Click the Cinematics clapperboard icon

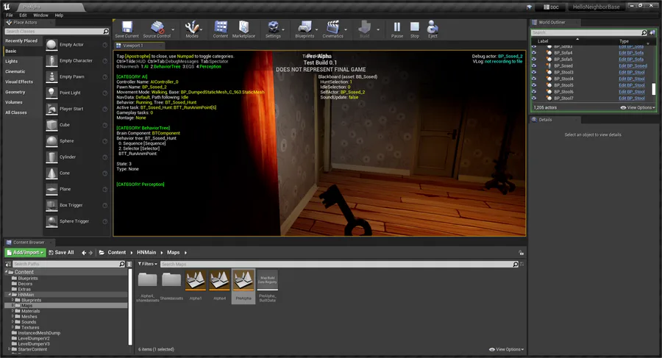tap(332, 27)
